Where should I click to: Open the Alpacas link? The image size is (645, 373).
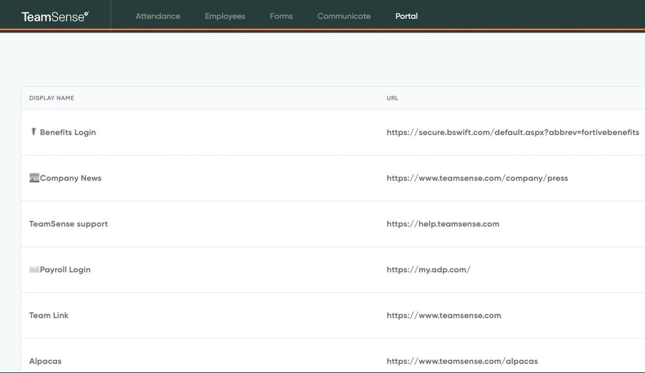tap(44, 360)
